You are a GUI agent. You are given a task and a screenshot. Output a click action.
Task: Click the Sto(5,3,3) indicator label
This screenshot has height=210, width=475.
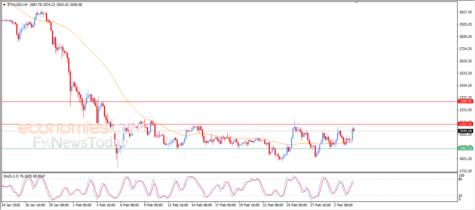(x=12, y=176)
